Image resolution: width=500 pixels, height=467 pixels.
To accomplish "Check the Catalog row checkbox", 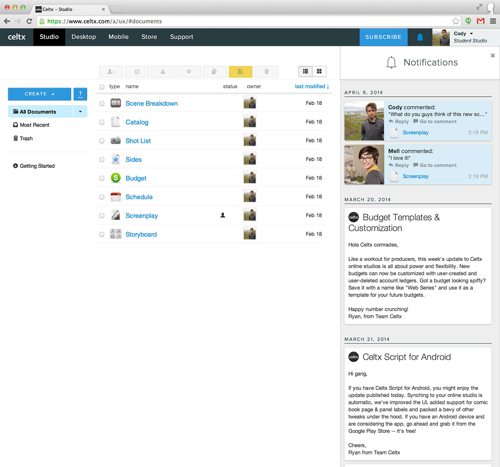I will pos(102,122).
